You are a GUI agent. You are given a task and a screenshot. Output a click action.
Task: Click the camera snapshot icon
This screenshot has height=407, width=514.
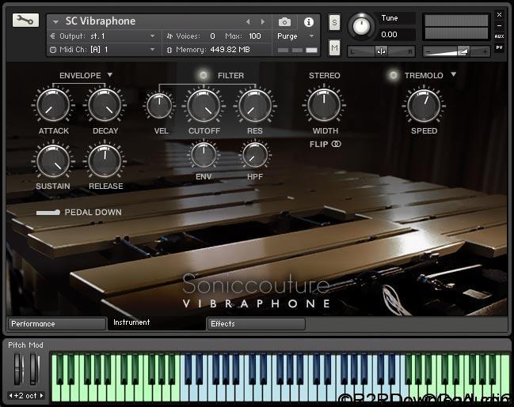tap(284, 21)
